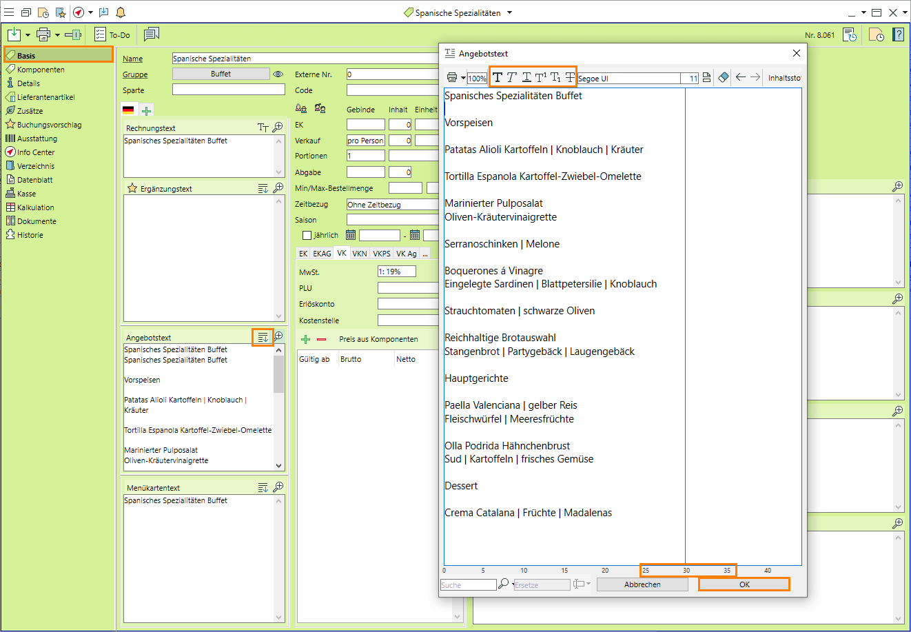Apply strikethrough formatting to text
This screenshot has width=911, height=632.
(x=570, y=77)
